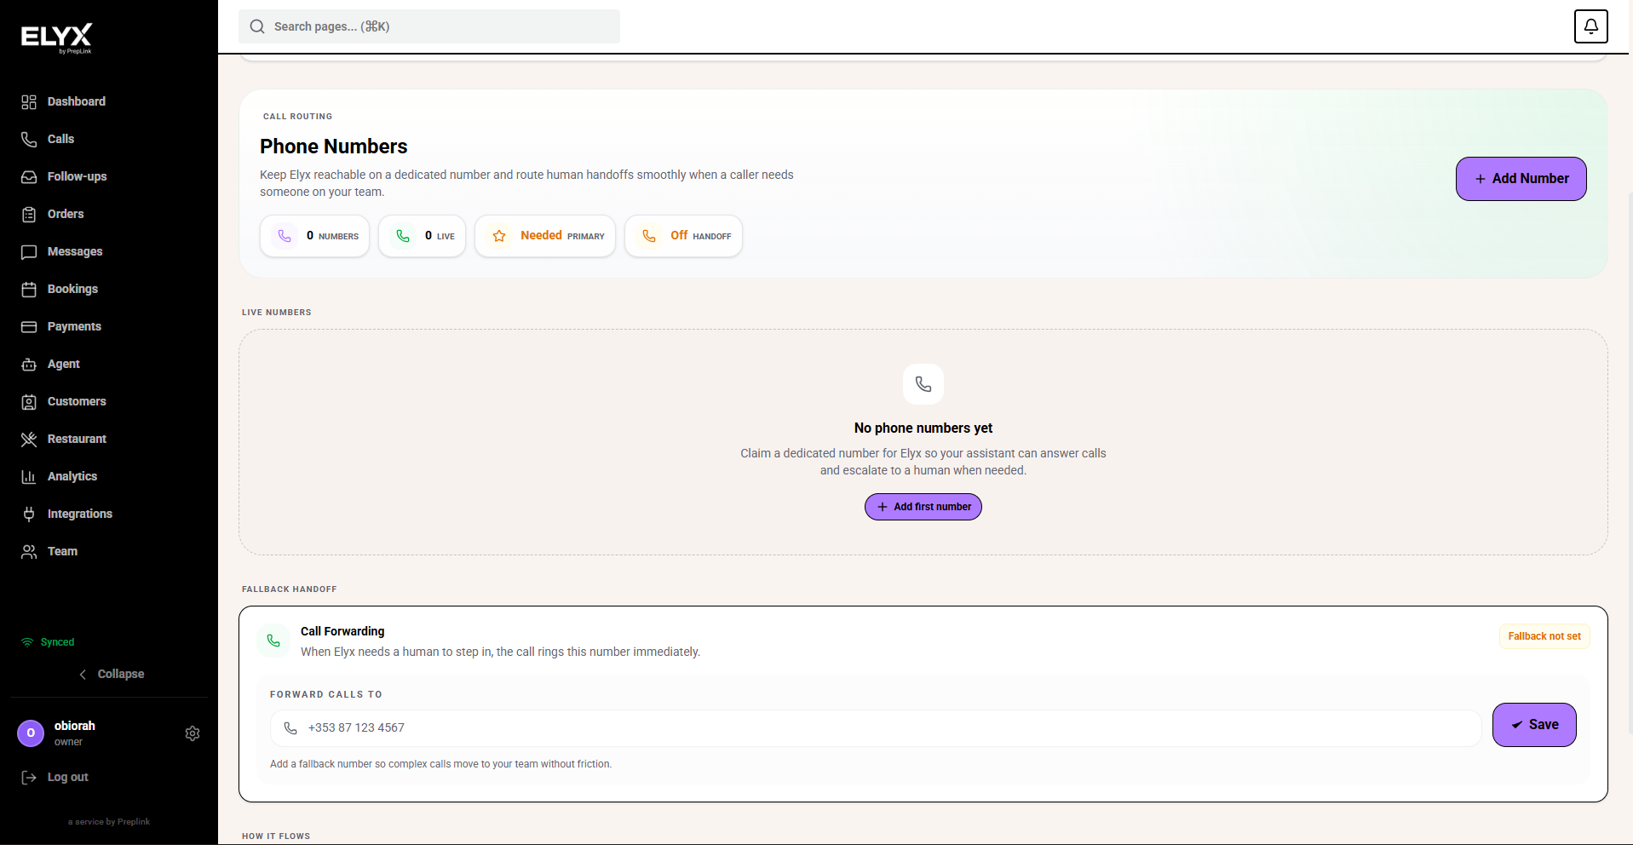This screenshot has width=1633, height=845.
Task: Focus the Forward calls to number field
Action: tap(876, 728)
